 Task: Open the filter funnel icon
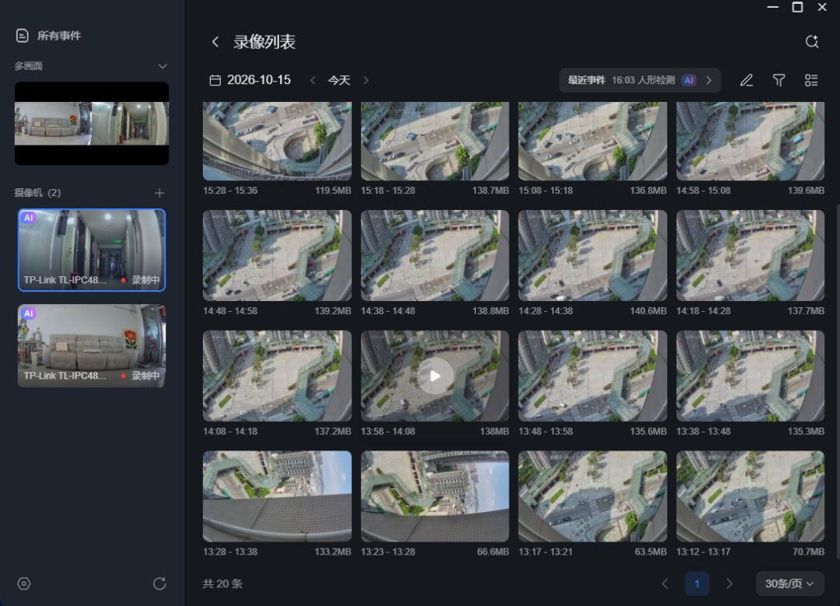(x=779, y=80)
